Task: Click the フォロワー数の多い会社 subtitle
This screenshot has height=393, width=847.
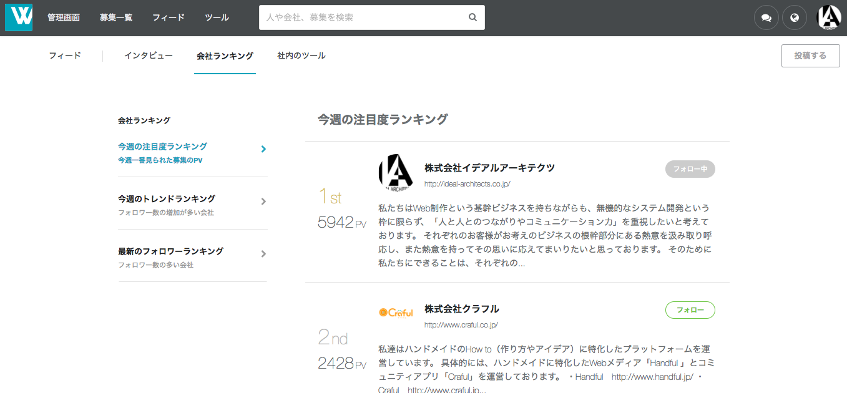Action: 155,265
